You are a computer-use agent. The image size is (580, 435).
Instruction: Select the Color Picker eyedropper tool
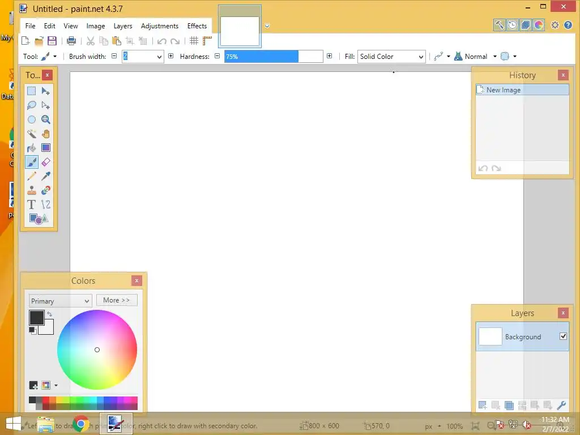coord(45,176)
